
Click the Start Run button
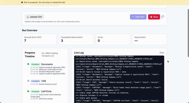(x=138, y=17)
